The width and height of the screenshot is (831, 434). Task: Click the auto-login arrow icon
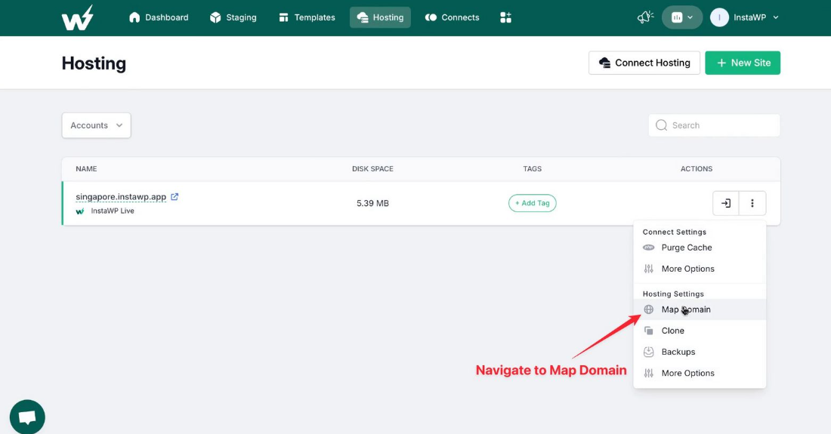coord(725,203)
